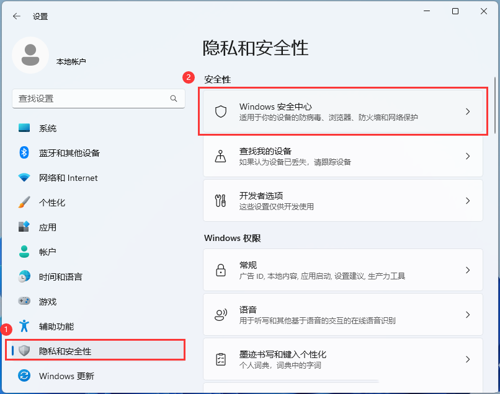Expand the 查找我的设备 row chevron
This screenshot has width=500, height=394.
tap(468, 156)
